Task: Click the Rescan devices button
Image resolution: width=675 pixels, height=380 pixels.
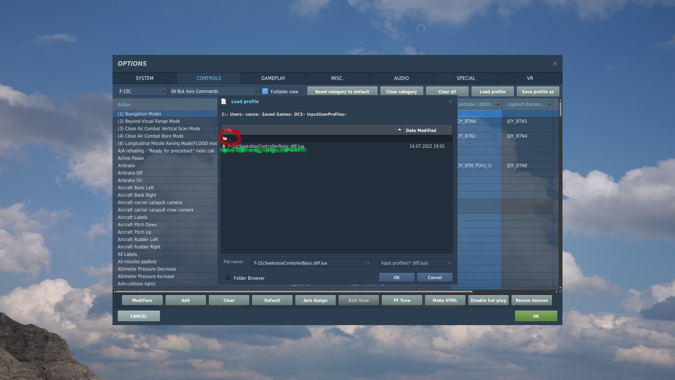Action: pyautogui.click(x=532, y=300)
